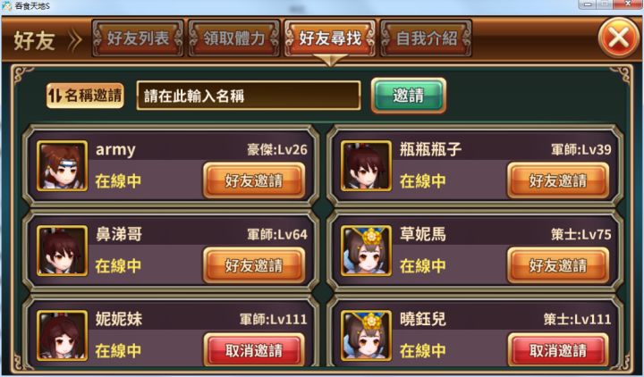Click 草妮馬's avatar with flower crown
644x377 pixels.
click(366, 251)
